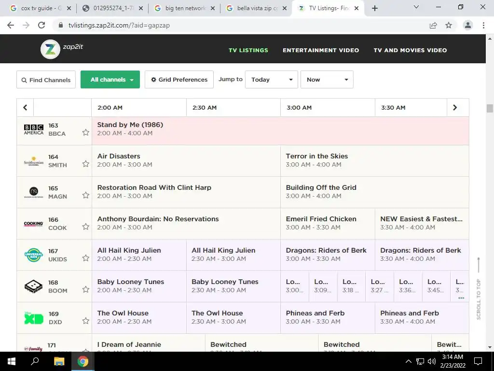The image size is (494, 371).
Task: Open Chrome's three-dot menu
Action: click(x=483, y=25)
